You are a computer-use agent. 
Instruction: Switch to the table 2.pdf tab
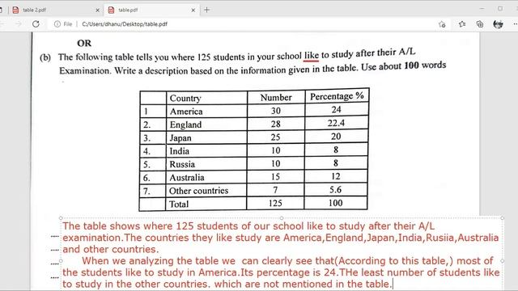click(54, 10)
